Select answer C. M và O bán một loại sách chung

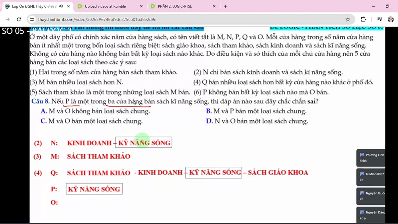click(92, 121)
